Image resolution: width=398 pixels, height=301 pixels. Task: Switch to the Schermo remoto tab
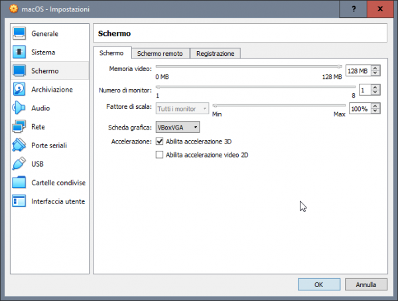(161, 53)
